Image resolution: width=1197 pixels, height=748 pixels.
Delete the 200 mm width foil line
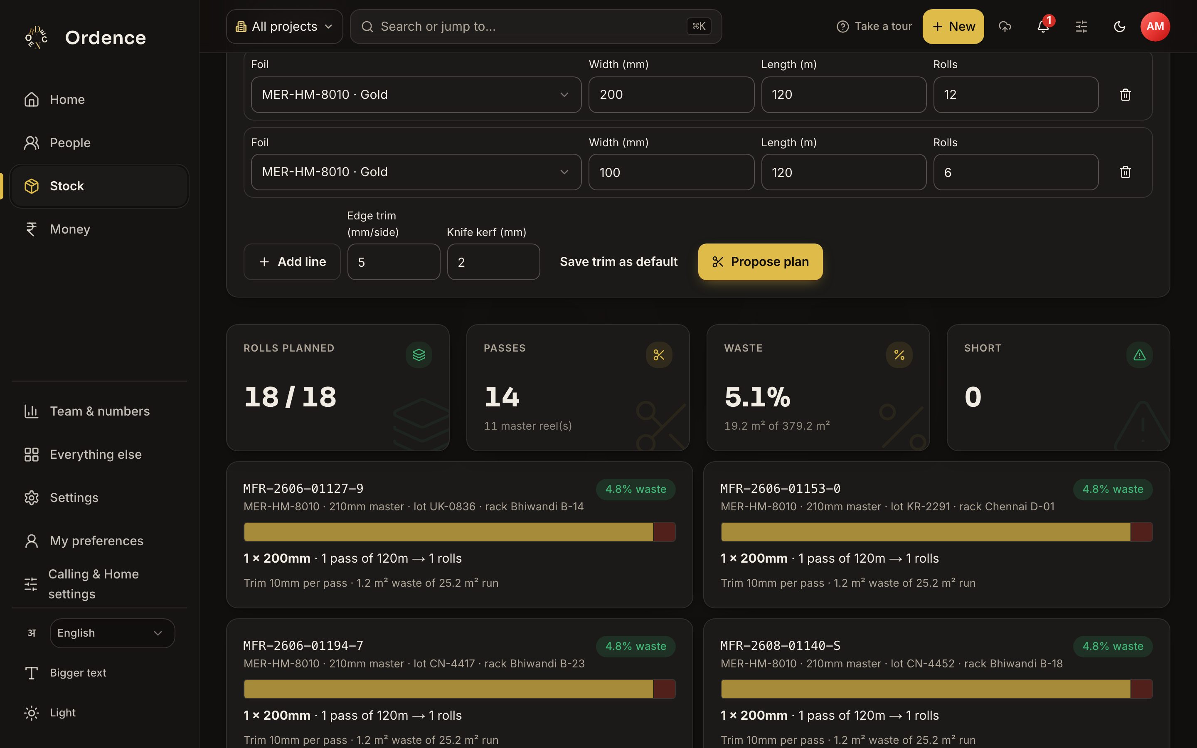(1125, 94)
